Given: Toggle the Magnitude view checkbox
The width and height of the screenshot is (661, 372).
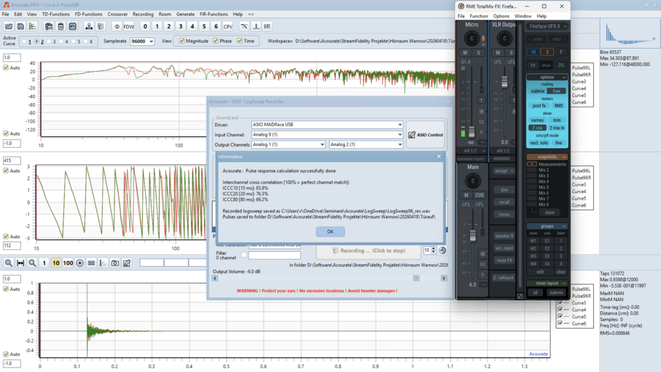Looking at the screenshot, I should pos(183,41).
